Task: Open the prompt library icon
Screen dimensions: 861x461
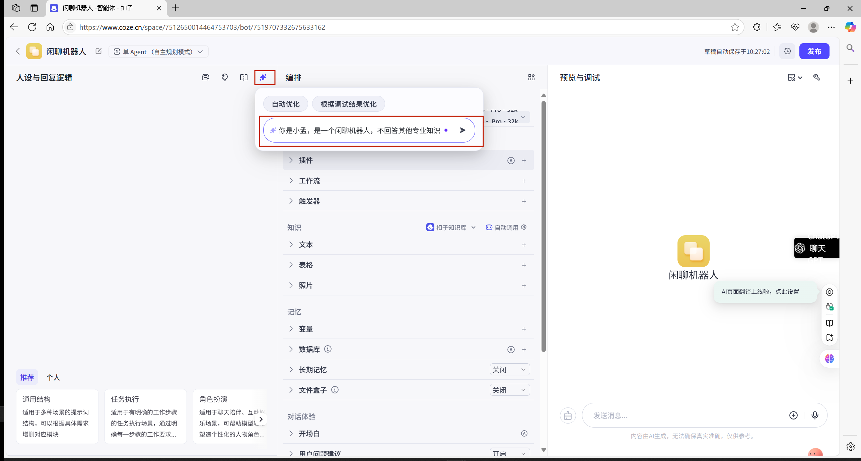Action: (206, 78)
